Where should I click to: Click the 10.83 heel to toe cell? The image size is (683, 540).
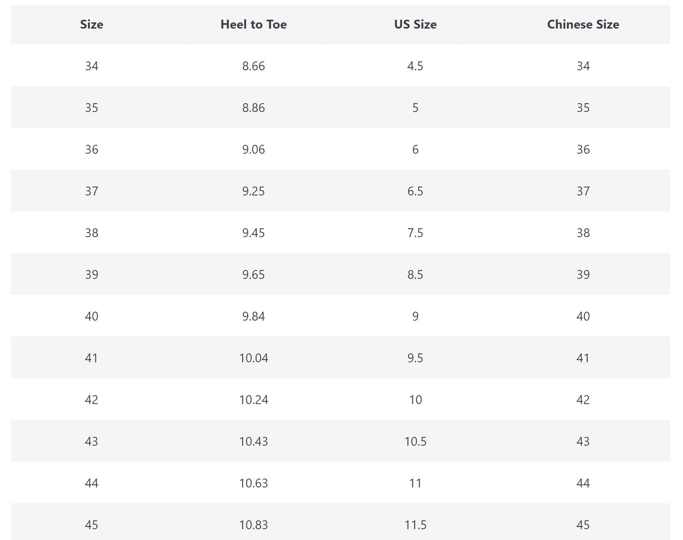253,525
